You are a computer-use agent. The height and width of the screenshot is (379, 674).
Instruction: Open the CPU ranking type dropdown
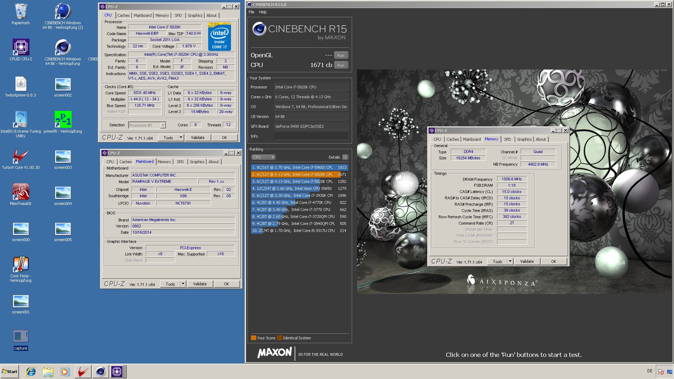pyautogui.click(x=263, y=157)
